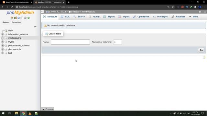Click the IQ extension icon
Screen dimensions: 207x116
[187, 7]
